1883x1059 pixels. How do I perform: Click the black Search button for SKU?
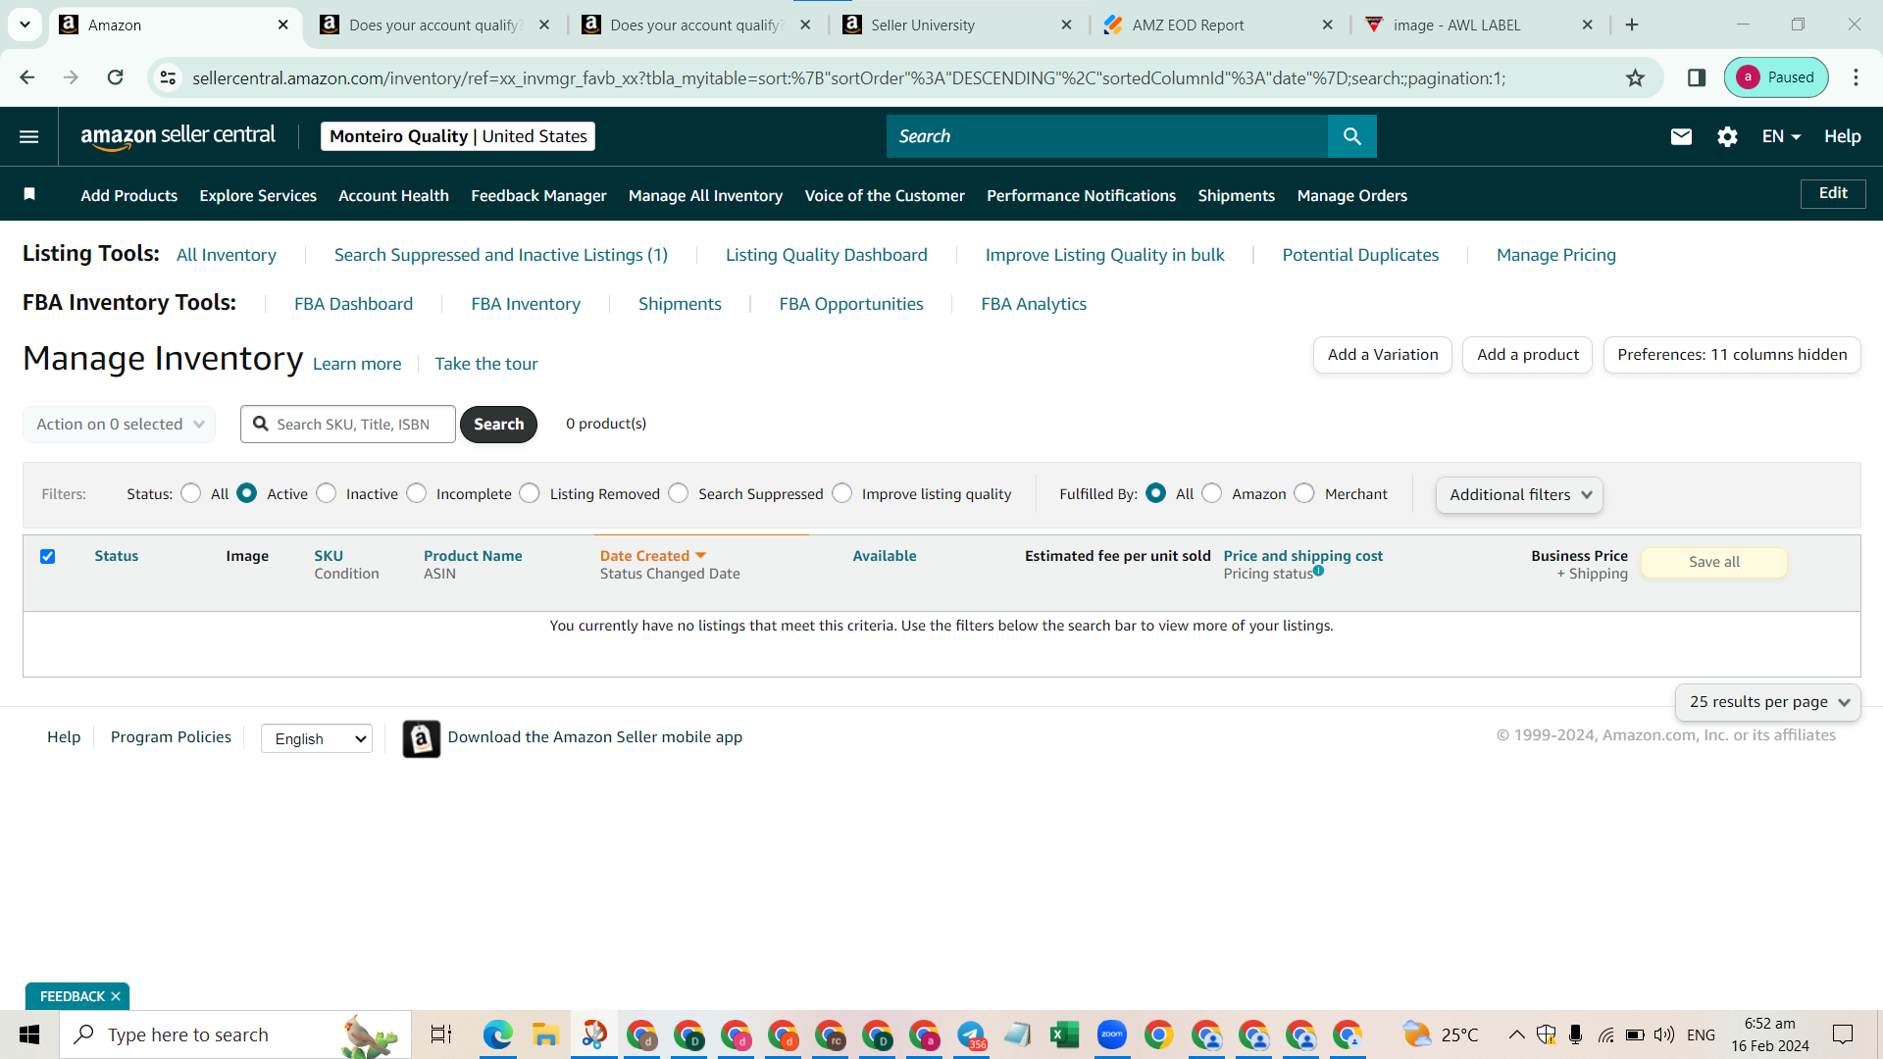pos(498,425)
